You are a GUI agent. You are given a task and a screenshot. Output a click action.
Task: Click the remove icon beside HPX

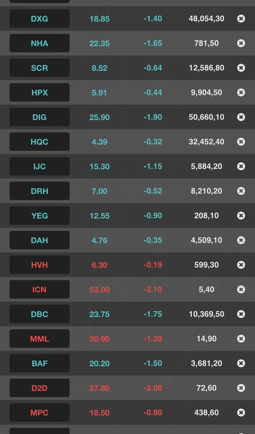(241, 93)
